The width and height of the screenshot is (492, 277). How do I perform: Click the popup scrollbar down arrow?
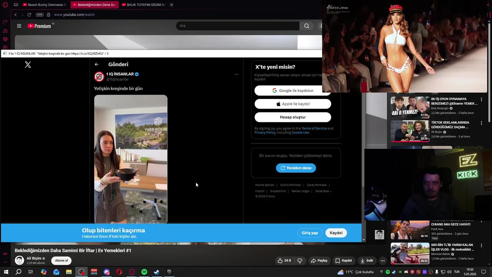pyautogui.click(x=364, y=240)
